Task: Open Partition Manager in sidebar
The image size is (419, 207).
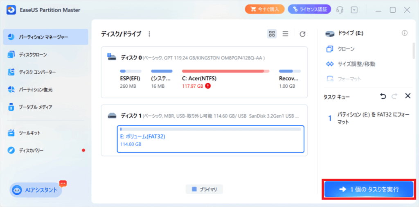Action: click(x=45, y=37)
